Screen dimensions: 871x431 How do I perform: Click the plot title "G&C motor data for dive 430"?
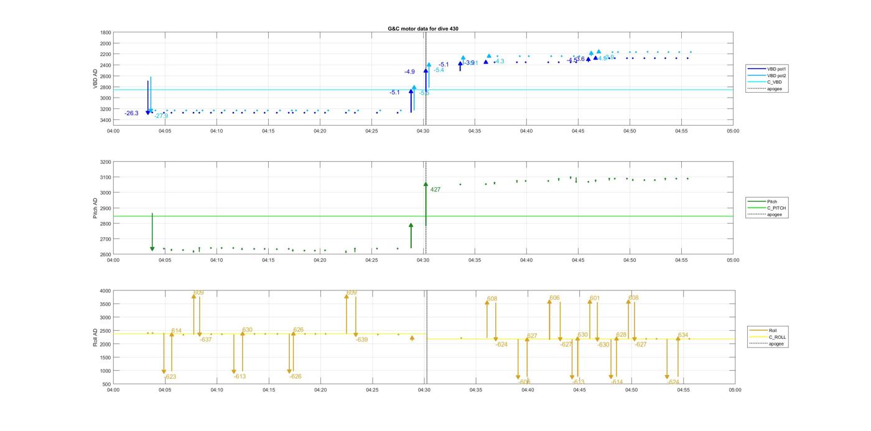point(423,29)
